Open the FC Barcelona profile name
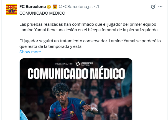Viewport: 168px width, 120px height. 32,6
